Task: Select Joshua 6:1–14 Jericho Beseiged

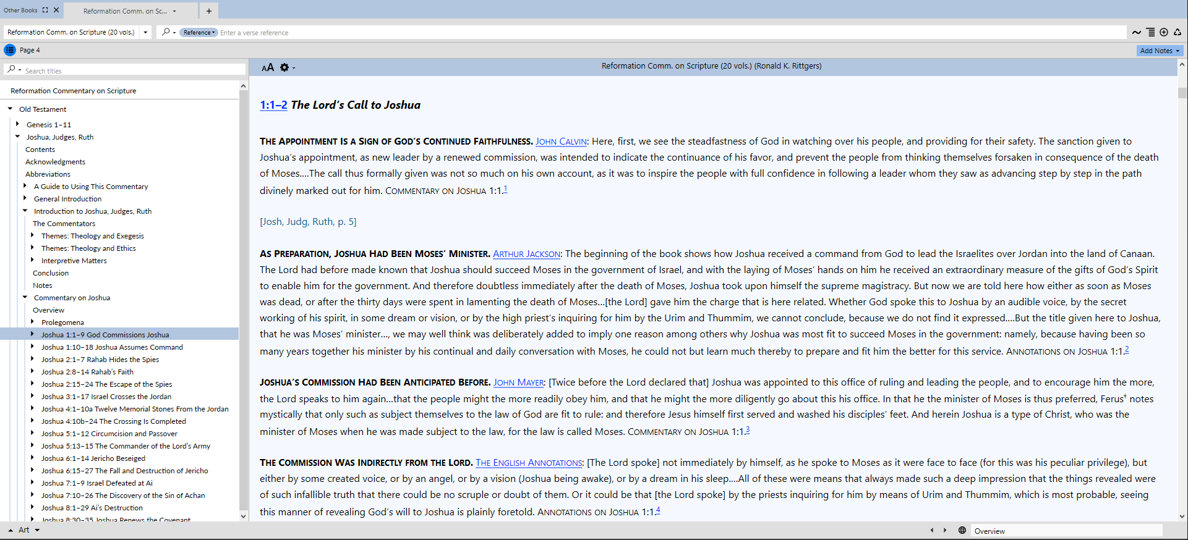Action: pyautogui.click(x=93, y=458)
